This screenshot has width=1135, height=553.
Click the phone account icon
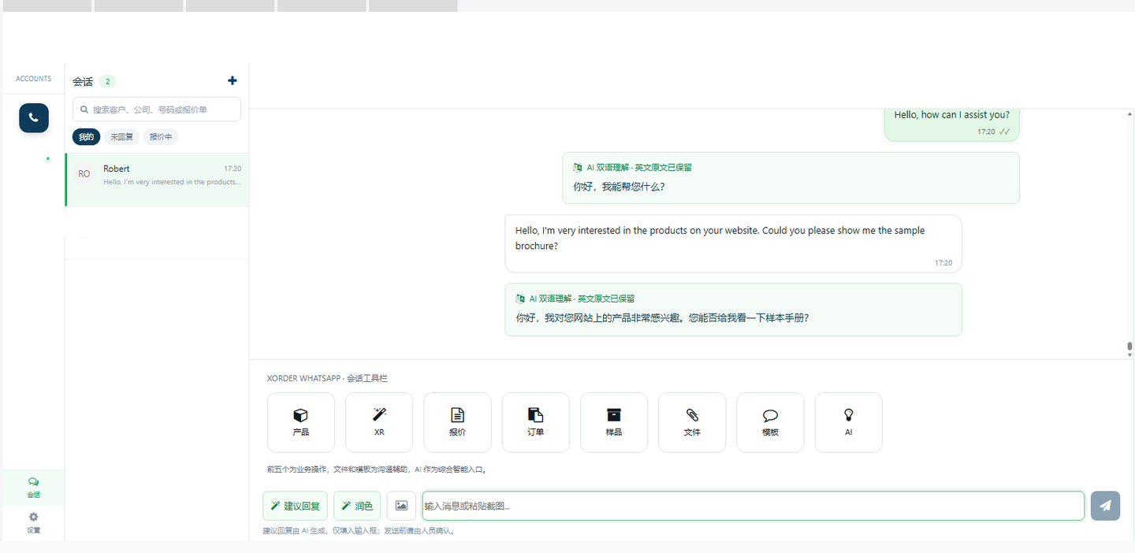pyautogui.click(x=34, y=118)
